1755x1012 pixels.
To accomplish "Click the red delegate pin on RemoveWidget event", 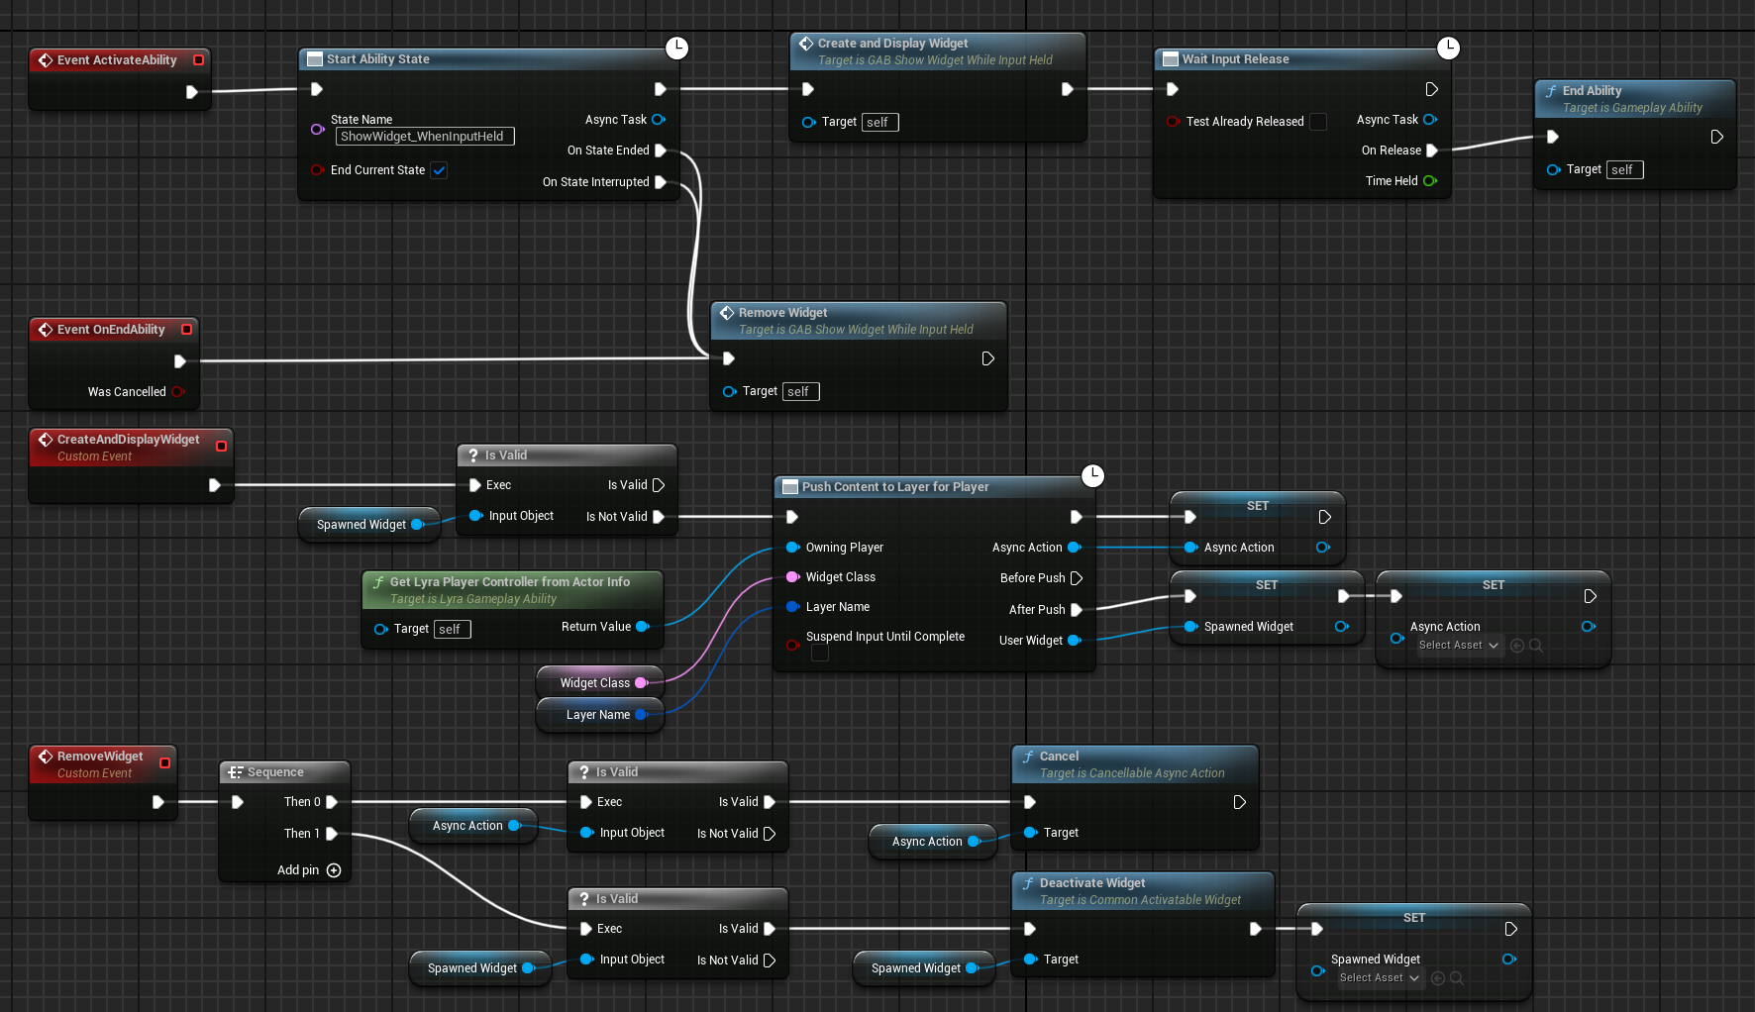I will (164, 763).
